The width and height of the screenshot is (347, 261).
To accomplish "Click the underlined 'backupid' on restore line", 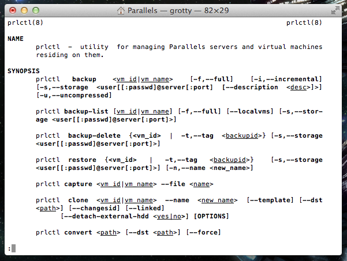I will coord(229,160).
